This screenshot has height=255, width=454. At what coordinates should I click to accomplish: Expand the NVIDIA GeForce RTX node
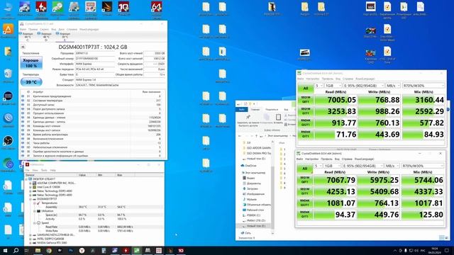click(31, 243)
